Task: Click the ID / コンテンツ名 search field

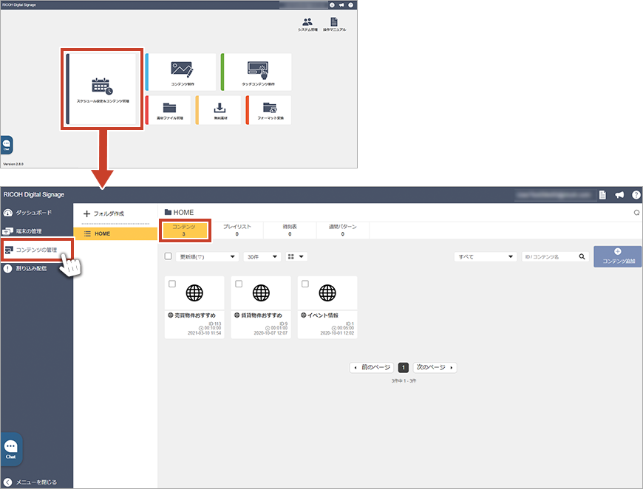Action: 549,256
